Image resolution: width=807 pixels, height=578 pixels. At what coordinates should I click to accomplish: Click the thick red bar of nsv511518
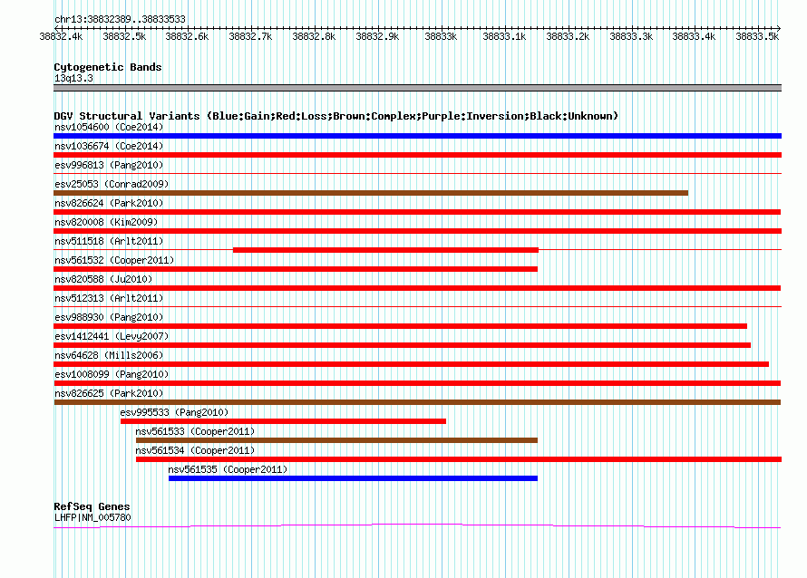click(385, 250)
